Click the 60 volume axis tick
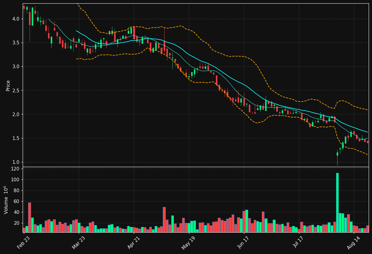This screenshot has width=372, height=254. [x=16, y=202]
